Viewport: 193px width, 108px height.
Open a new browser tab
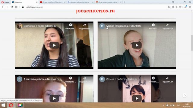125,2
